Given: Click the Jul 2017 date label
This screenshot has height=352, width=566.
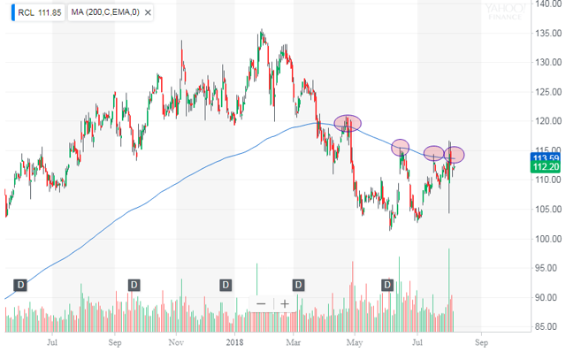Looking at the screenshot, I should coord(52,342).
